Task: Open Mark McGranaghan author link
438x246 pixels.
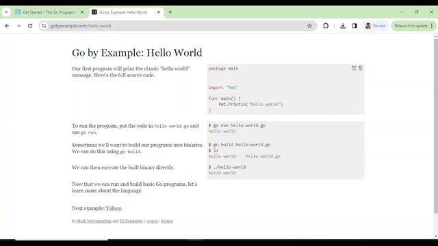Action: [94, 221]
